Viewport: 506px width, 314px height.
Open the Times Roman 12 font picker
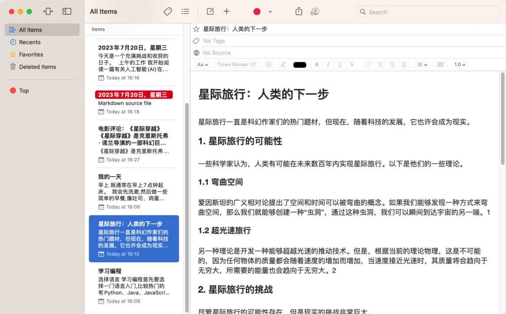[236, 65]
